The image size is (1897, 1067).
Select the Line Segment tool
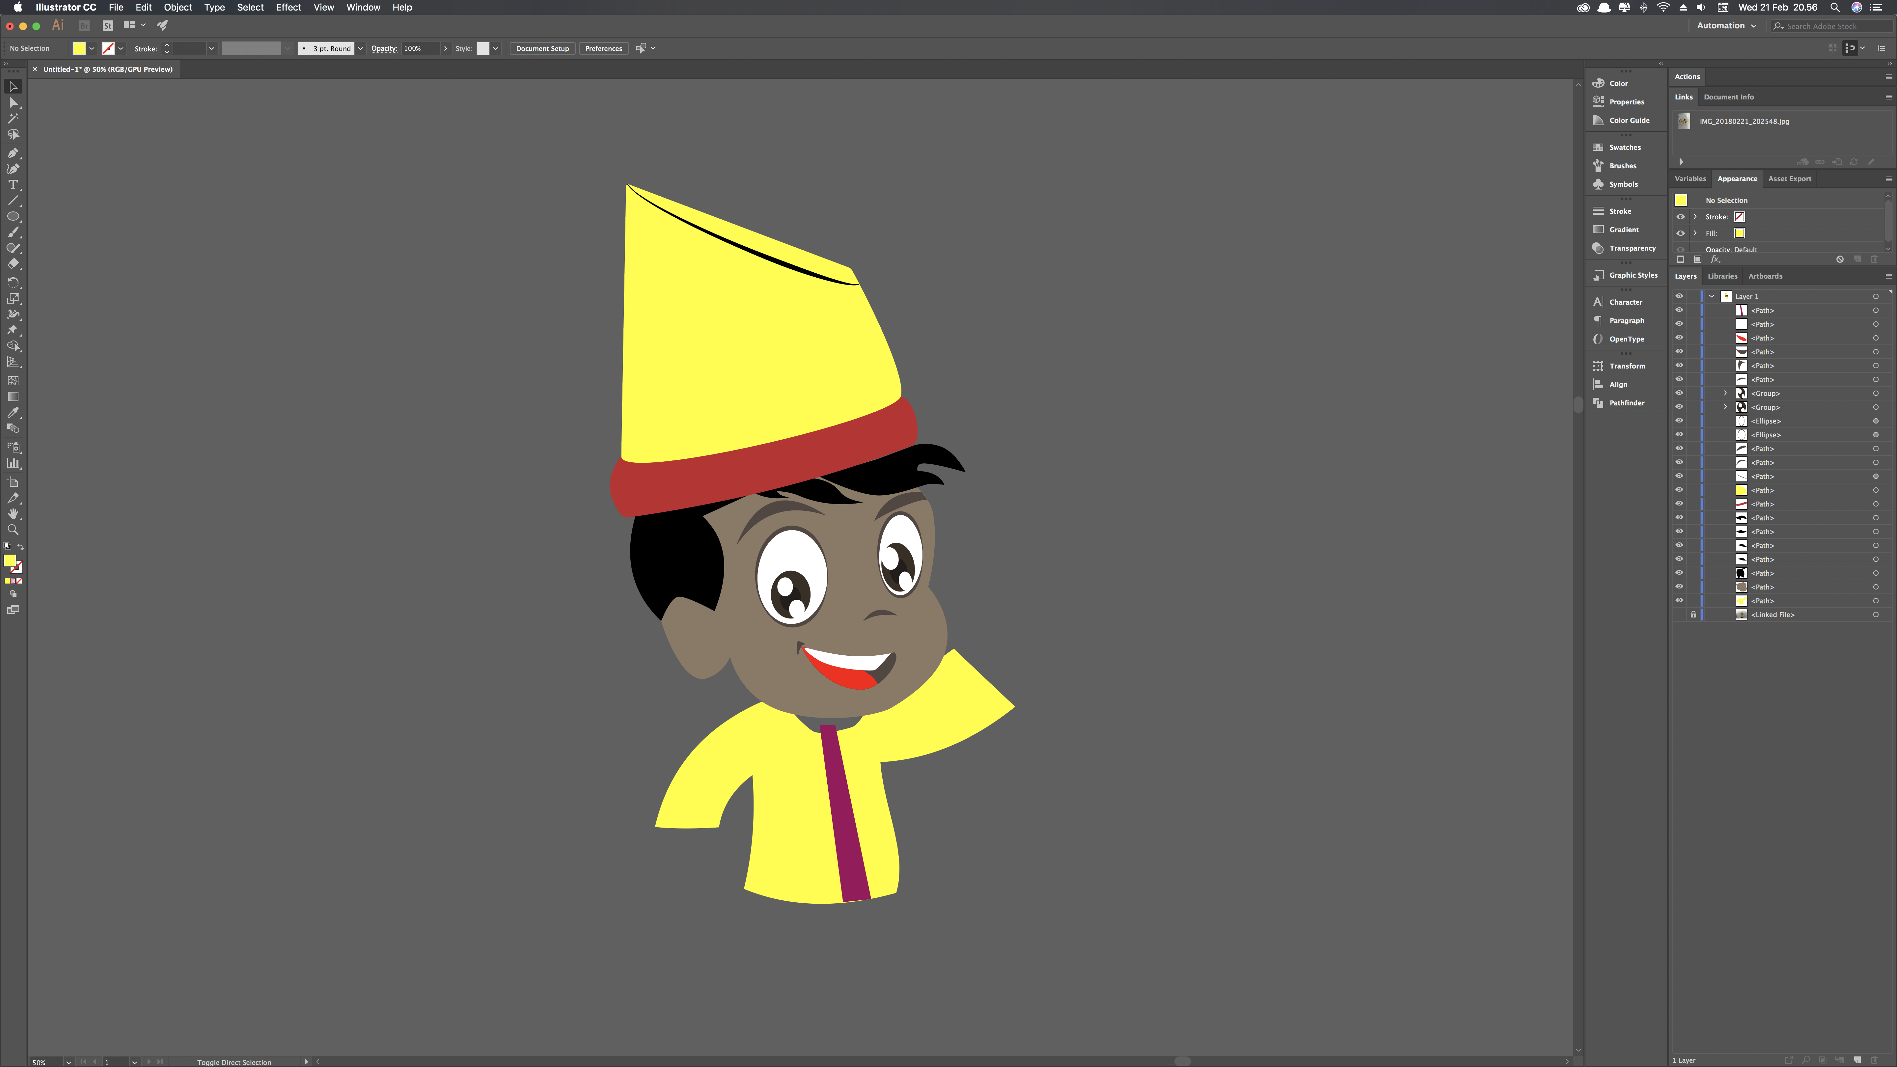pos(13,200)
